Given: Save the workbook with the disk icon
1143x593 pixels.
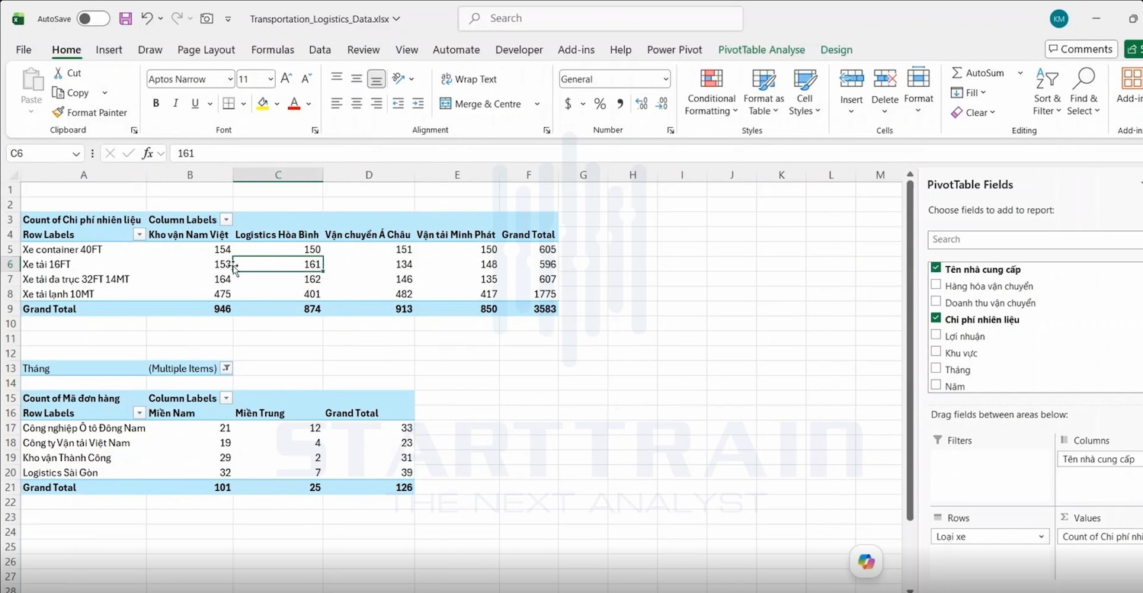Looking at the screenshot, I should click(x=126, y=18).
